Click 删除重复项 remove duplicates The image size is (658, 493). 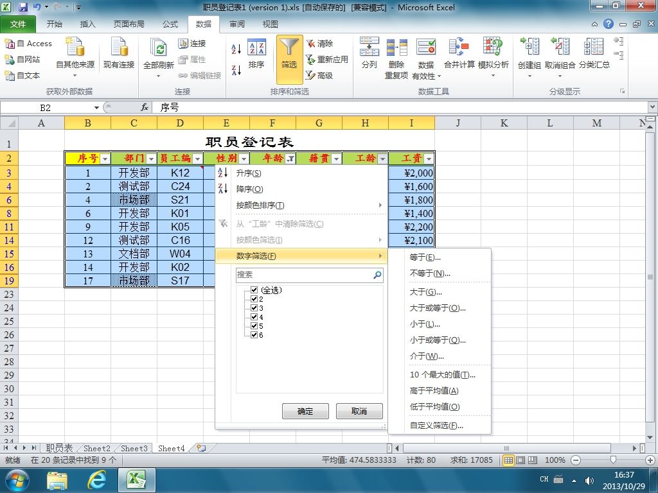click(x=396, y=58)
